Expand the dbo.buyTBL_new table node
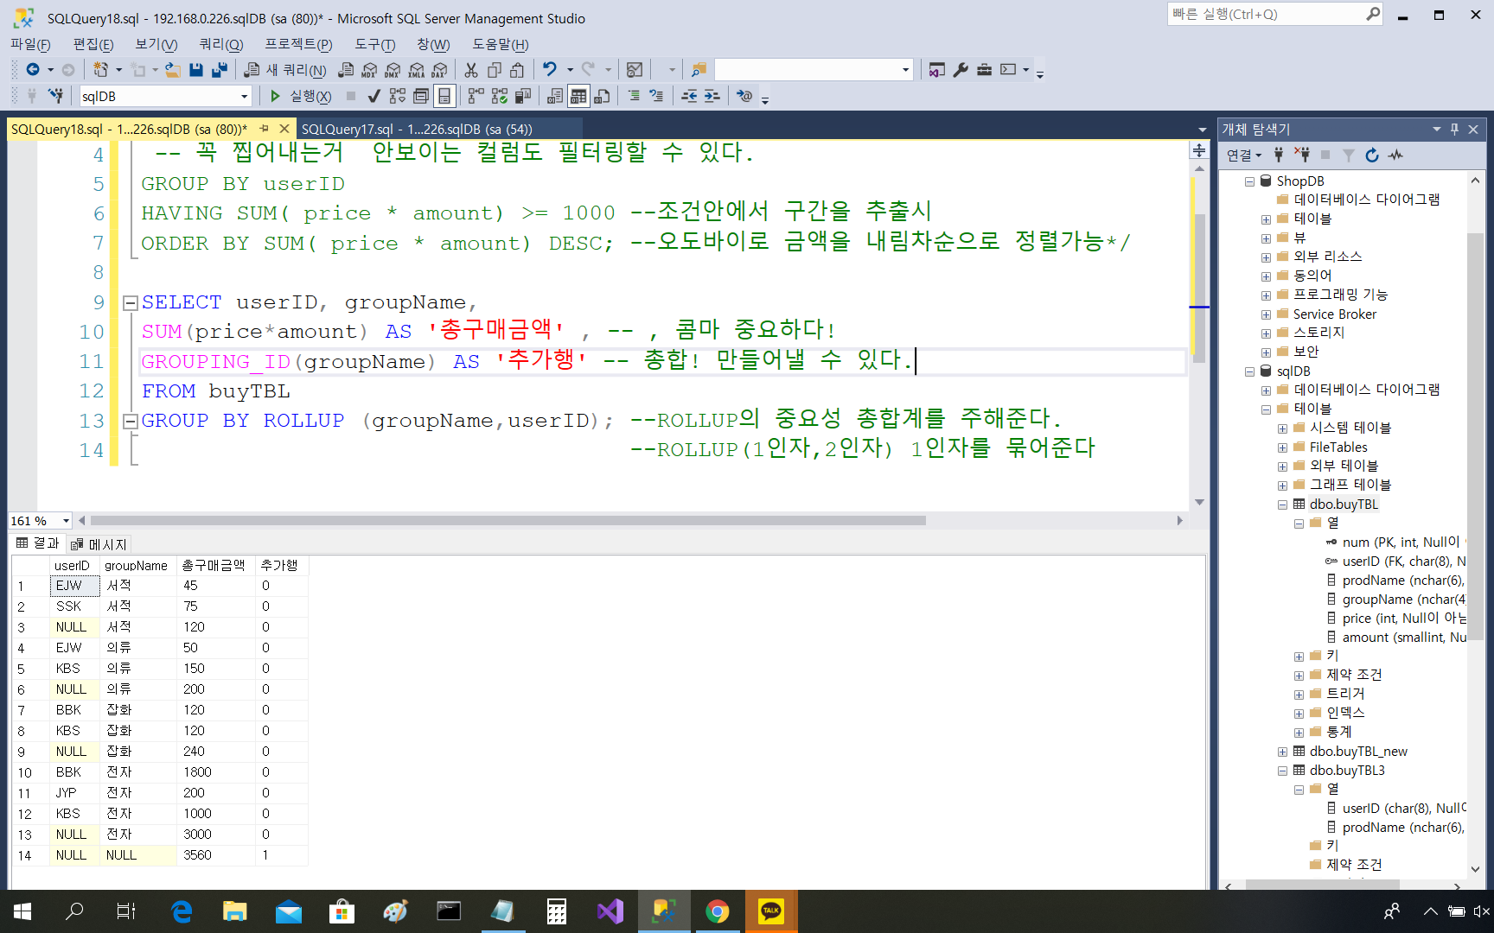The image size is (1494, 933). [1282, 752]
